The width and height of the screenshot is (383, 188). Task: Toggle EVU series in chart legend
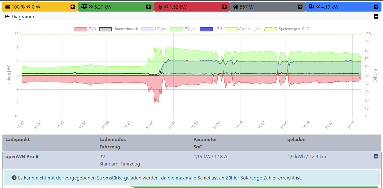[85, 29]
